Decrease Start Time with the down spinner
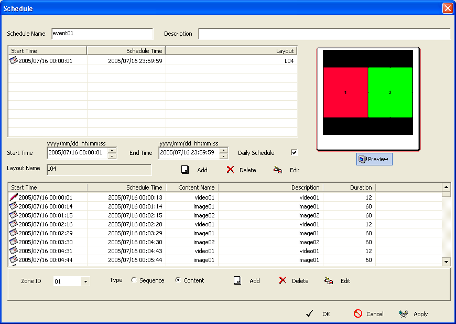Image resolution: width=456 pixels, height=324 pixels. 112,156
